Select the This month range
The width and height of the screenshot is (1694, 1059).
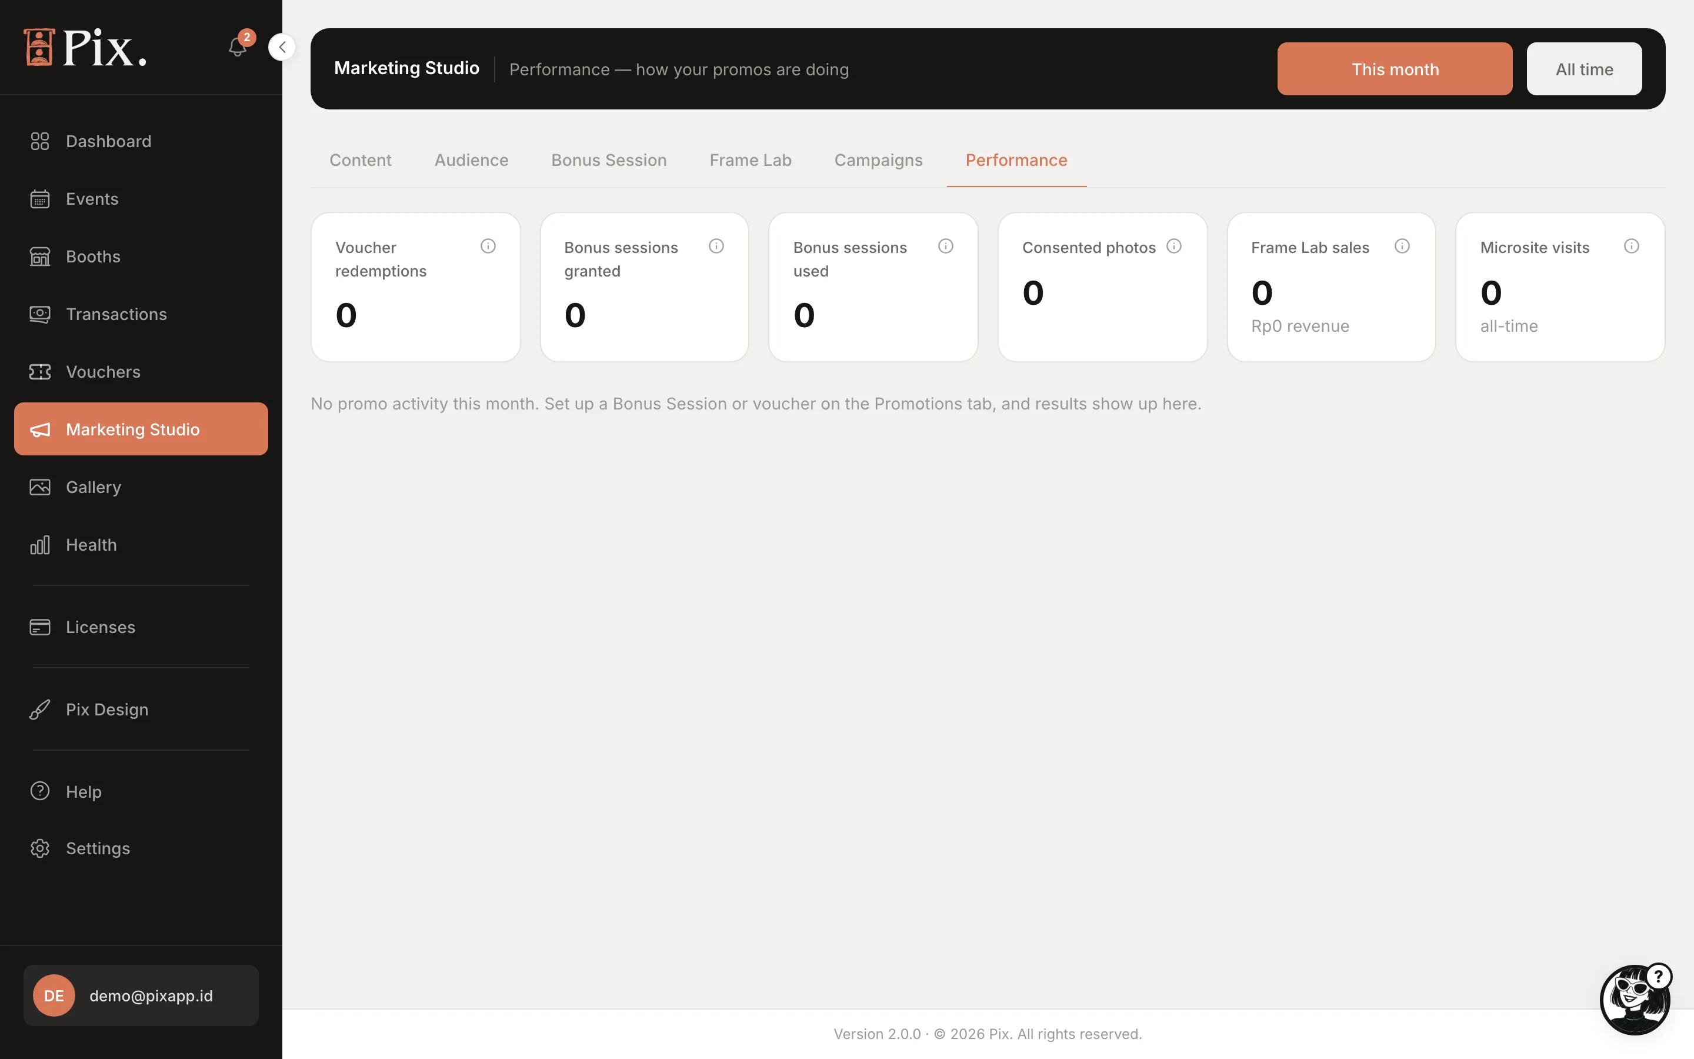coord(1395,69)
